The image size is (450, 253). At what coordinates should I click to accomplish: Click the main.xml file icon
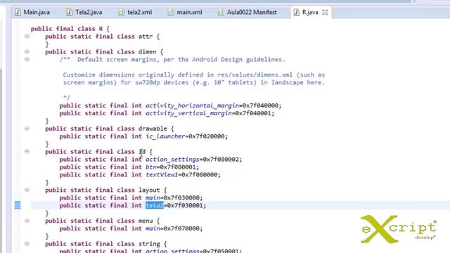click(x=171, y=13)
